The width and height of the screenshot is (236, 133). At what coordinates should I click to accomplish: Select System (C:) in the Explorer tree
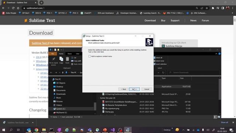(x=59, y=109)
